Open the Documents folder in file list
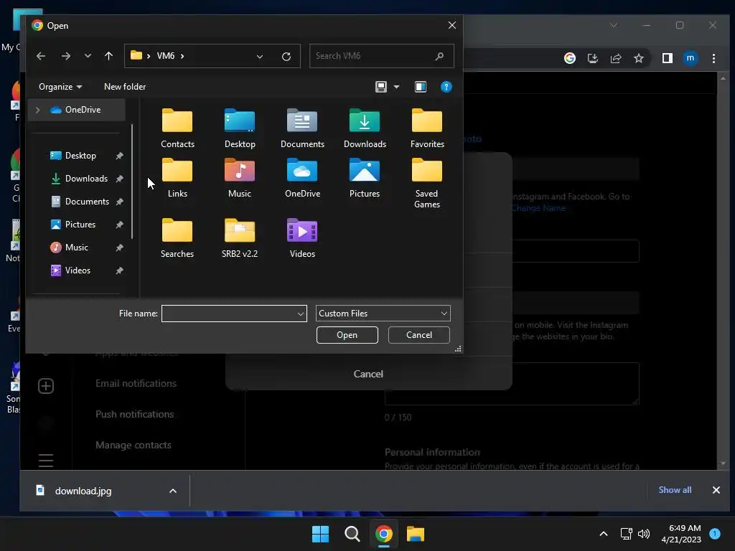 click(x=302, y=128)
